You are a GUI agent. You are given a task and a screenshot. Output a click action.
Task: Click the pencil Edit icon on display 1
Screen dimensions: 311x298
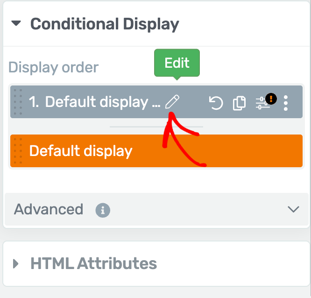172,102
